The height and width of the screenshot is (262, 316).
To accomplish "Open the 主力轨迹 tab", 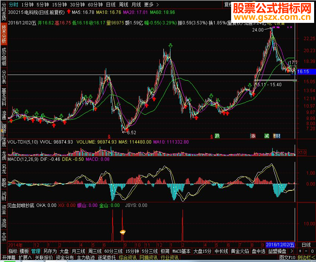I will 86,258.
